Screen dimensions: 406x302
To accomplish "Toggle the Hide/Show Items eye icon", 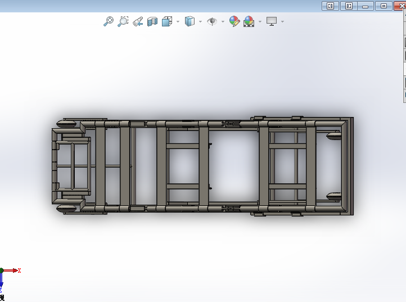I will (x=212, y=21).
